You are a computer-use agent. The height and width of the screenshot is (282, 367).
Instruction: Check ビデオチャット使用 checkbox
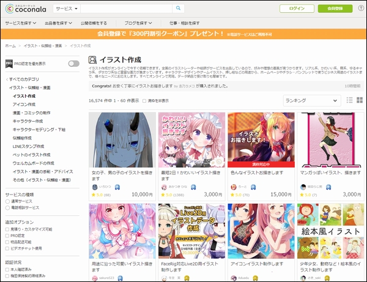coord(7,248)
